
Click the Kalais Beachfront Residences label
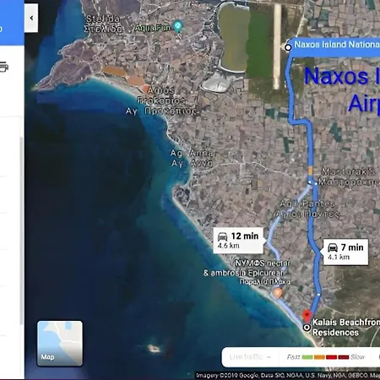(346, 327)
